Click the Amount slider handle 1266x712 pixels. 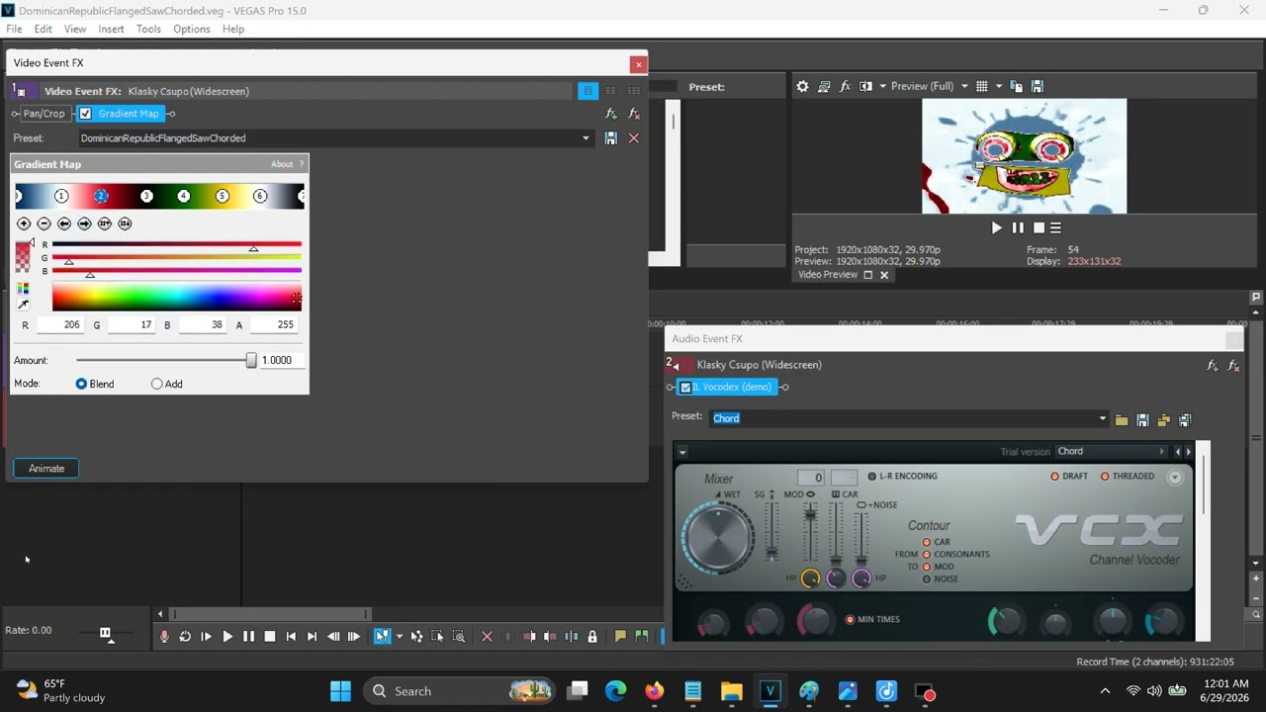pos(251,361)
